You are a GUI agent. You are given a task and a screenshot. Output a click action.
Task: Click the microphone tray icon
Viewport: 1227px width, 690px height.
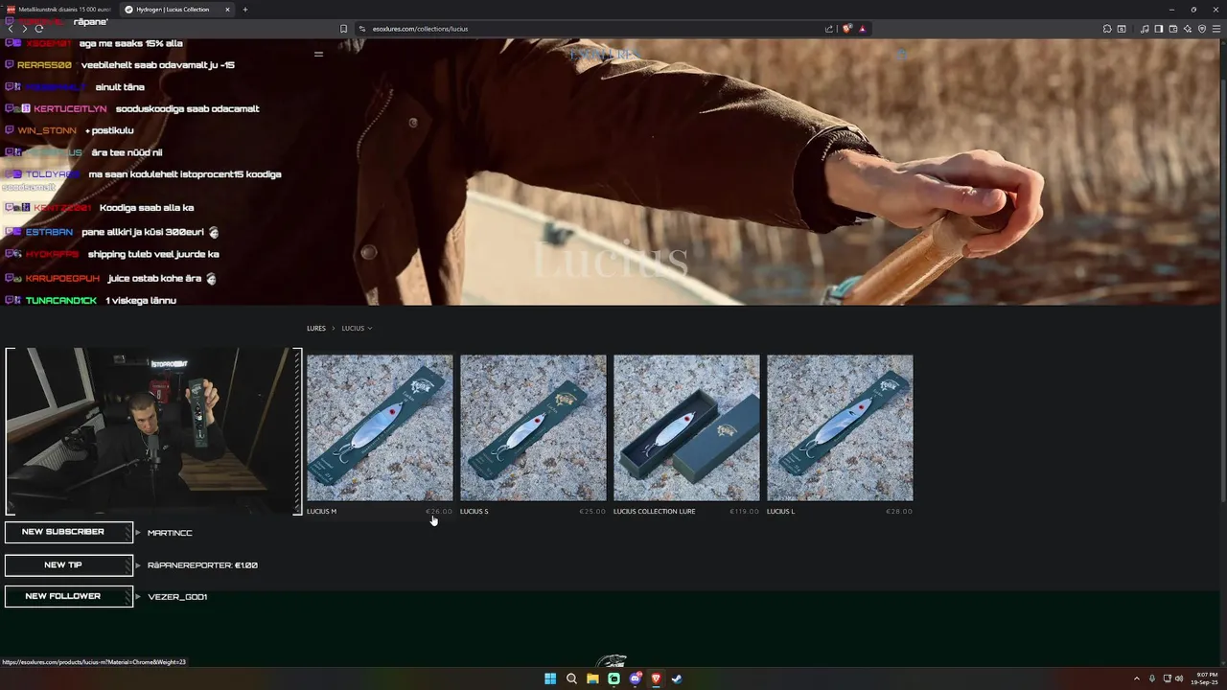[x=1152, y=678]
